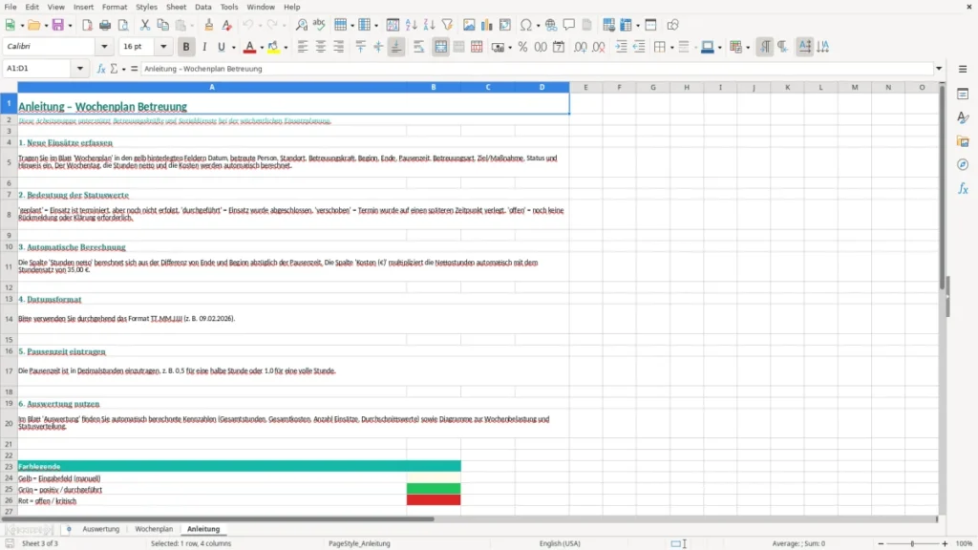
Task: Open the Select Function sum dropdown arrow
Action: tap(123, 69)
